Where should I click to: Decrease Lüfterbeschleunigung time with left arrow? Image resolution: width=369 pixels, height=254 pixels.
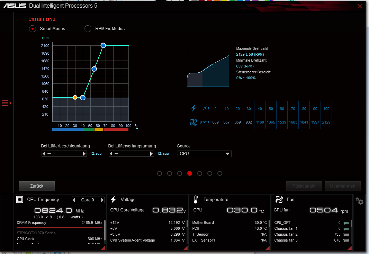(x=44, y=154)
